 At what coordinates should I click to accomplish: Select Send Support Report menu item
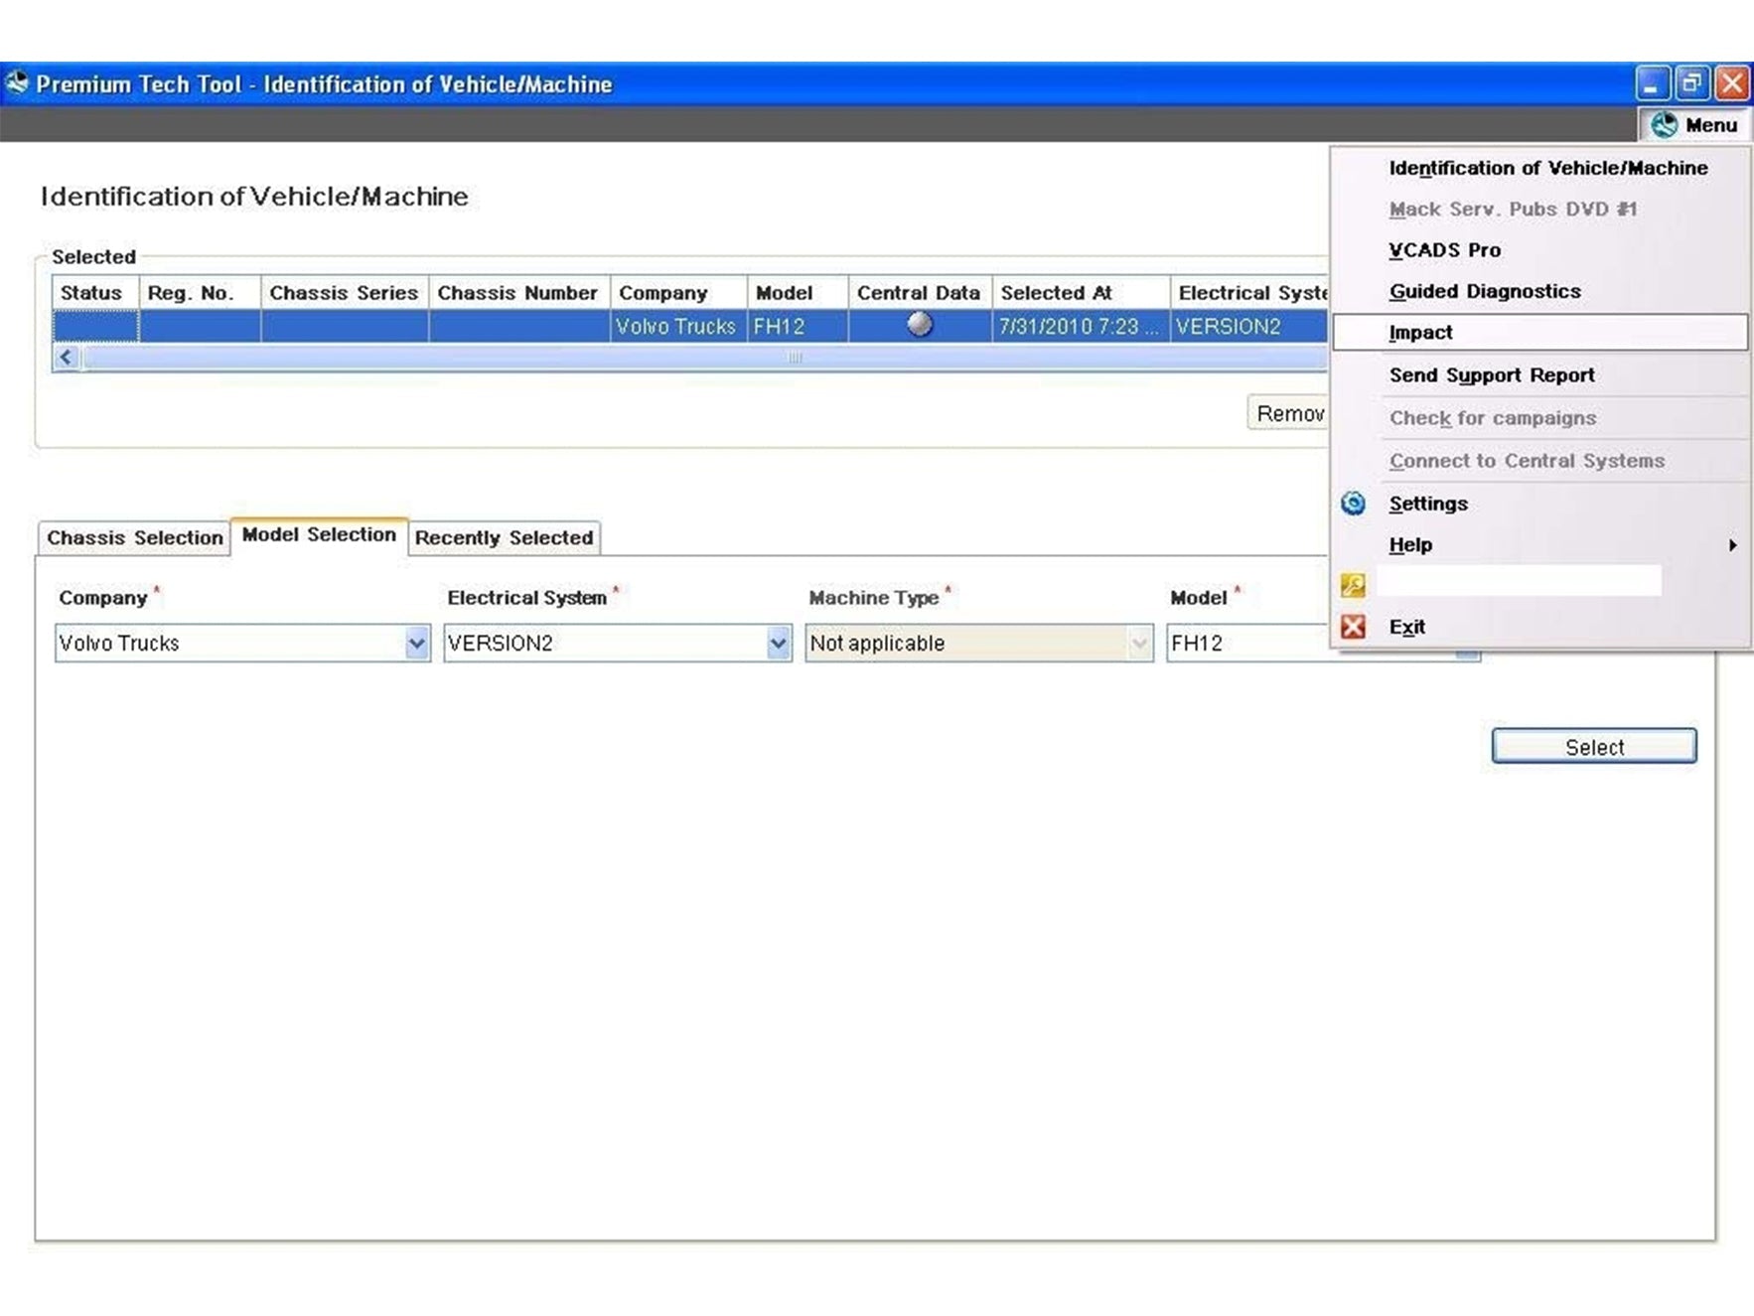[x=1491, y=375]
